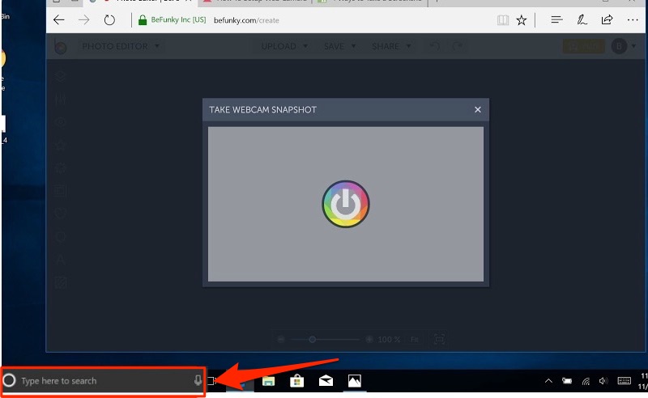
Task: Refresh the BeFunky page
Action: point(109,19)
